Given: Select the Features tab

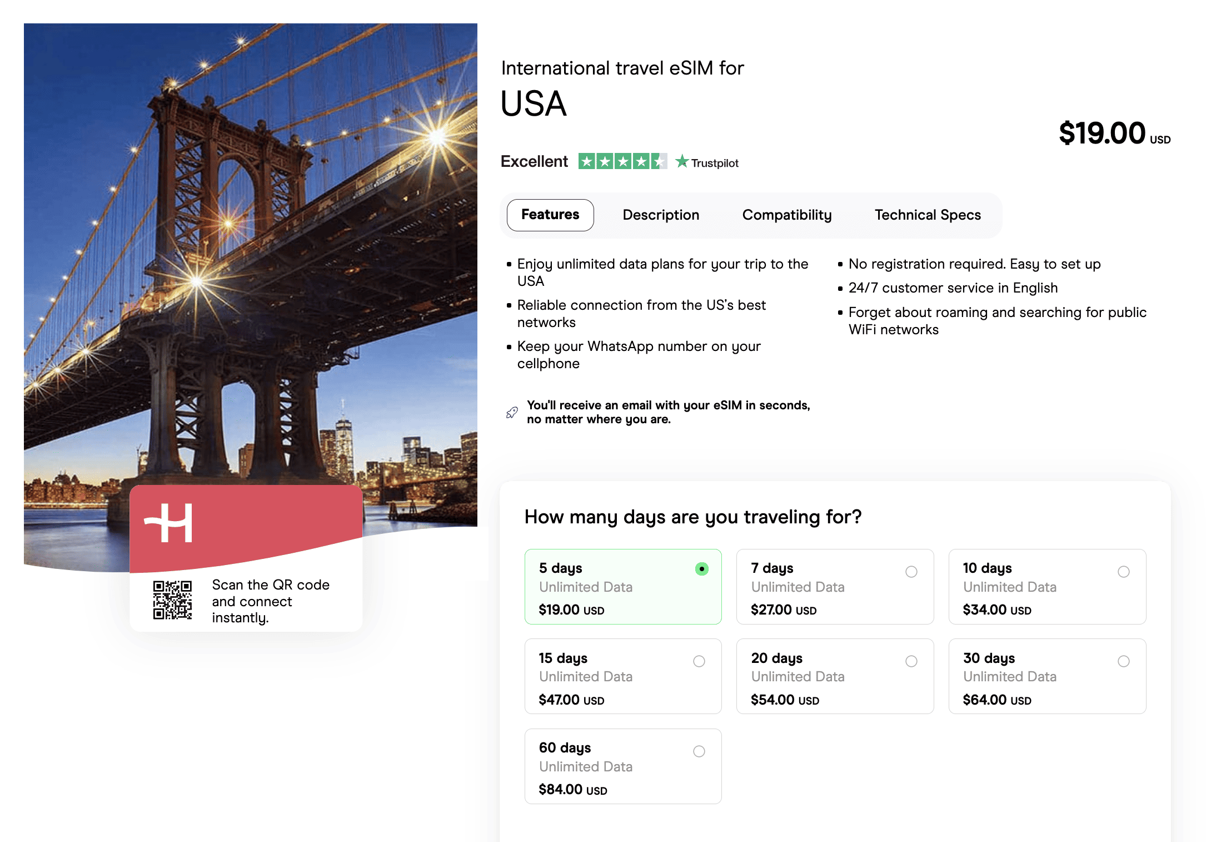Looking at the screenshot, I should [550, 215].
